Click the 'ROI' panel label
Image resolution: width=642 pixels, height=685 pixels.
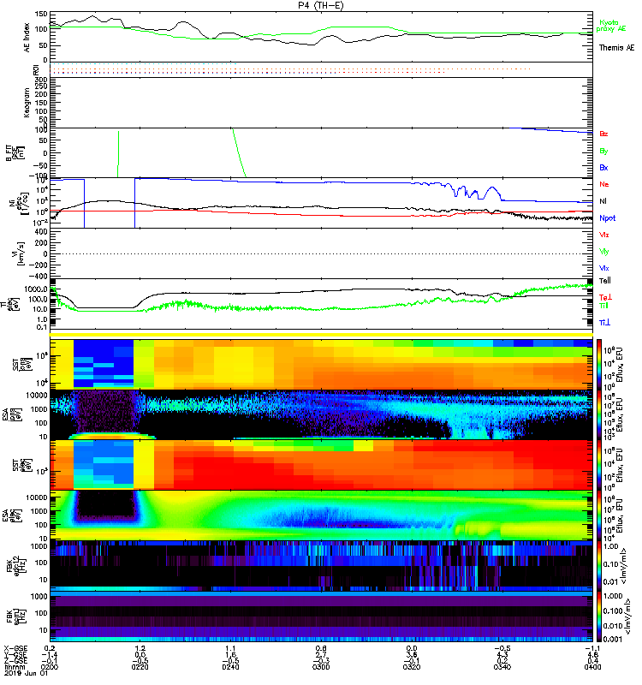point(36,70)
